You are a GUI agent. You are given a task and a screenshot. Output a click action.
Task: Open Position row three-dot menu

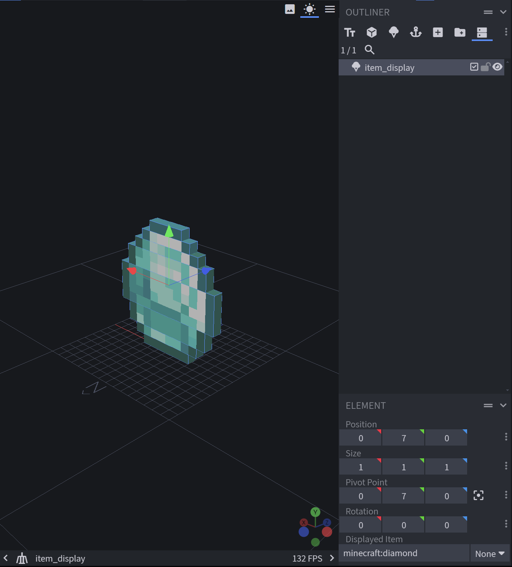pyautogui.click(x=506, y=437)
